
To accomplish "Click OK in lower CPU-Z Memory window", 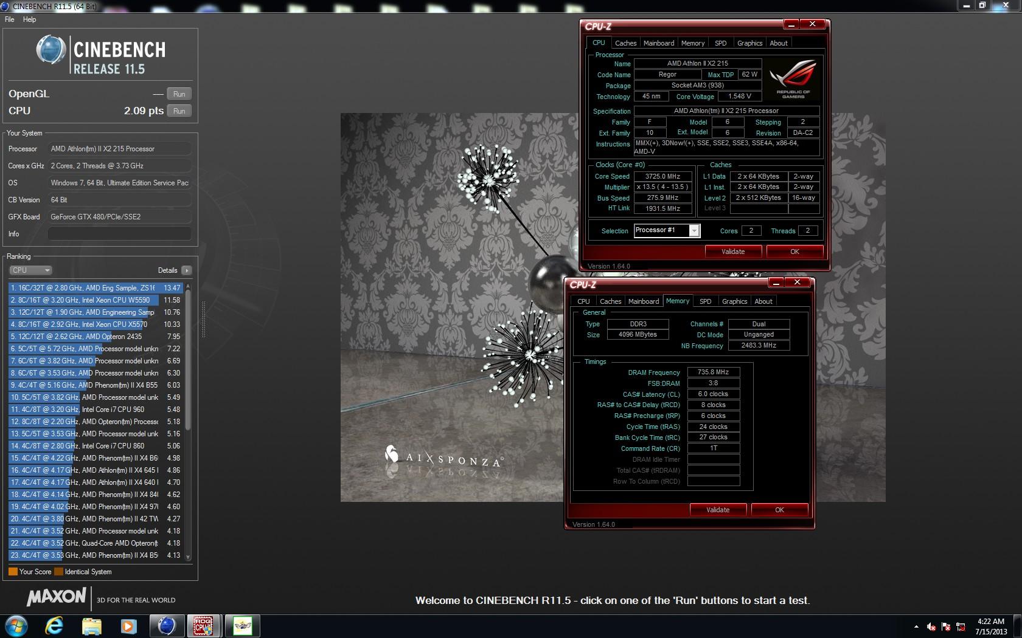I will tap(779, 510).
